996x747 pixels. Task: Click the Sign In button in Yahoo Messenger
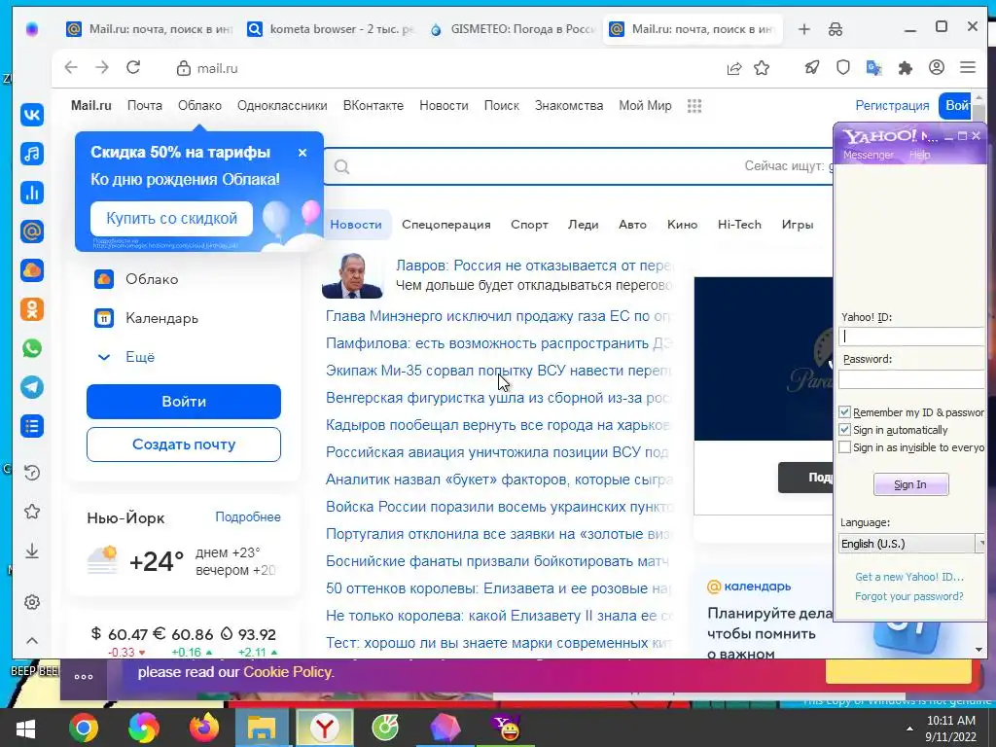[910, 484]
